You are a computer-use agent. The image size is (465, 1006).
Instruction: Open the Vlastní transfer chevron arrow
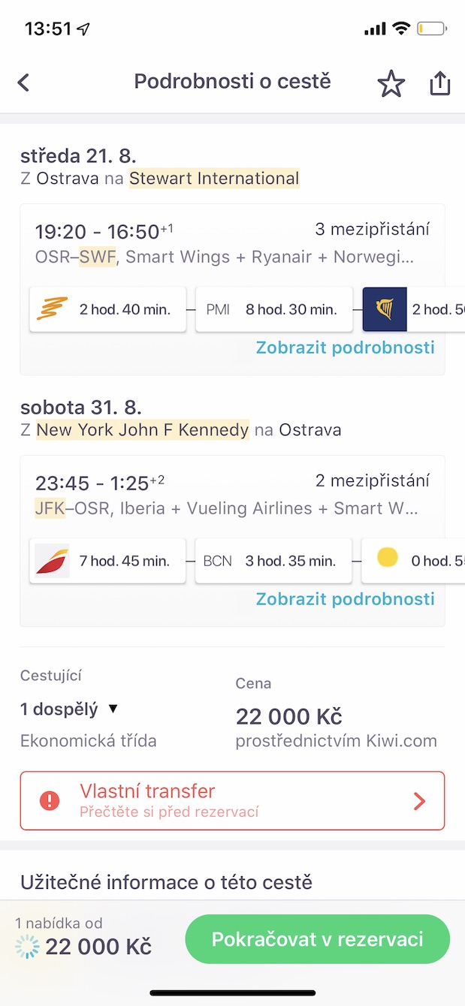tap(419, 801)
